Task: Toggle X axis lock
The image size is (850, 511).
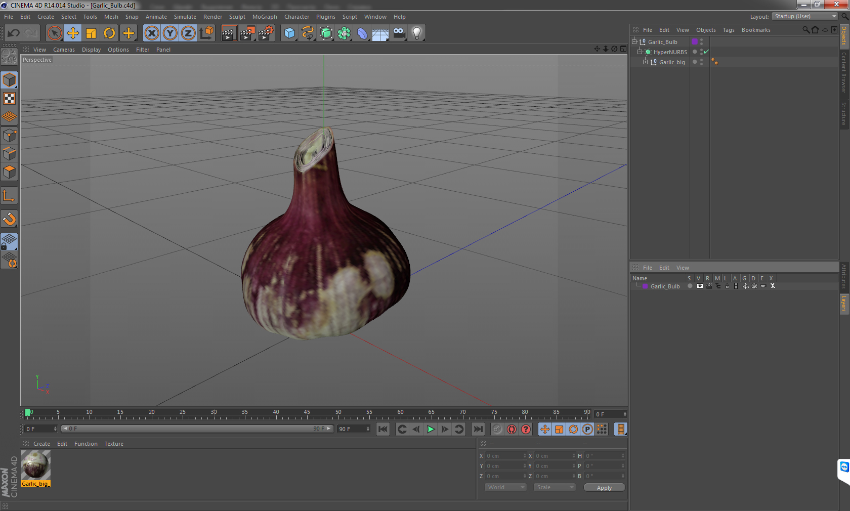Action: (x=151, y=33)
